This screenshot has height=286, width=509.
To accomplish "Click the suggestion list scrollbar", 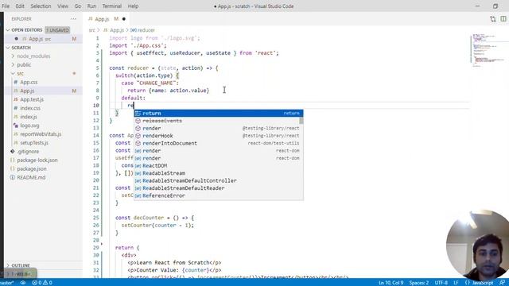I will (301, 121).
